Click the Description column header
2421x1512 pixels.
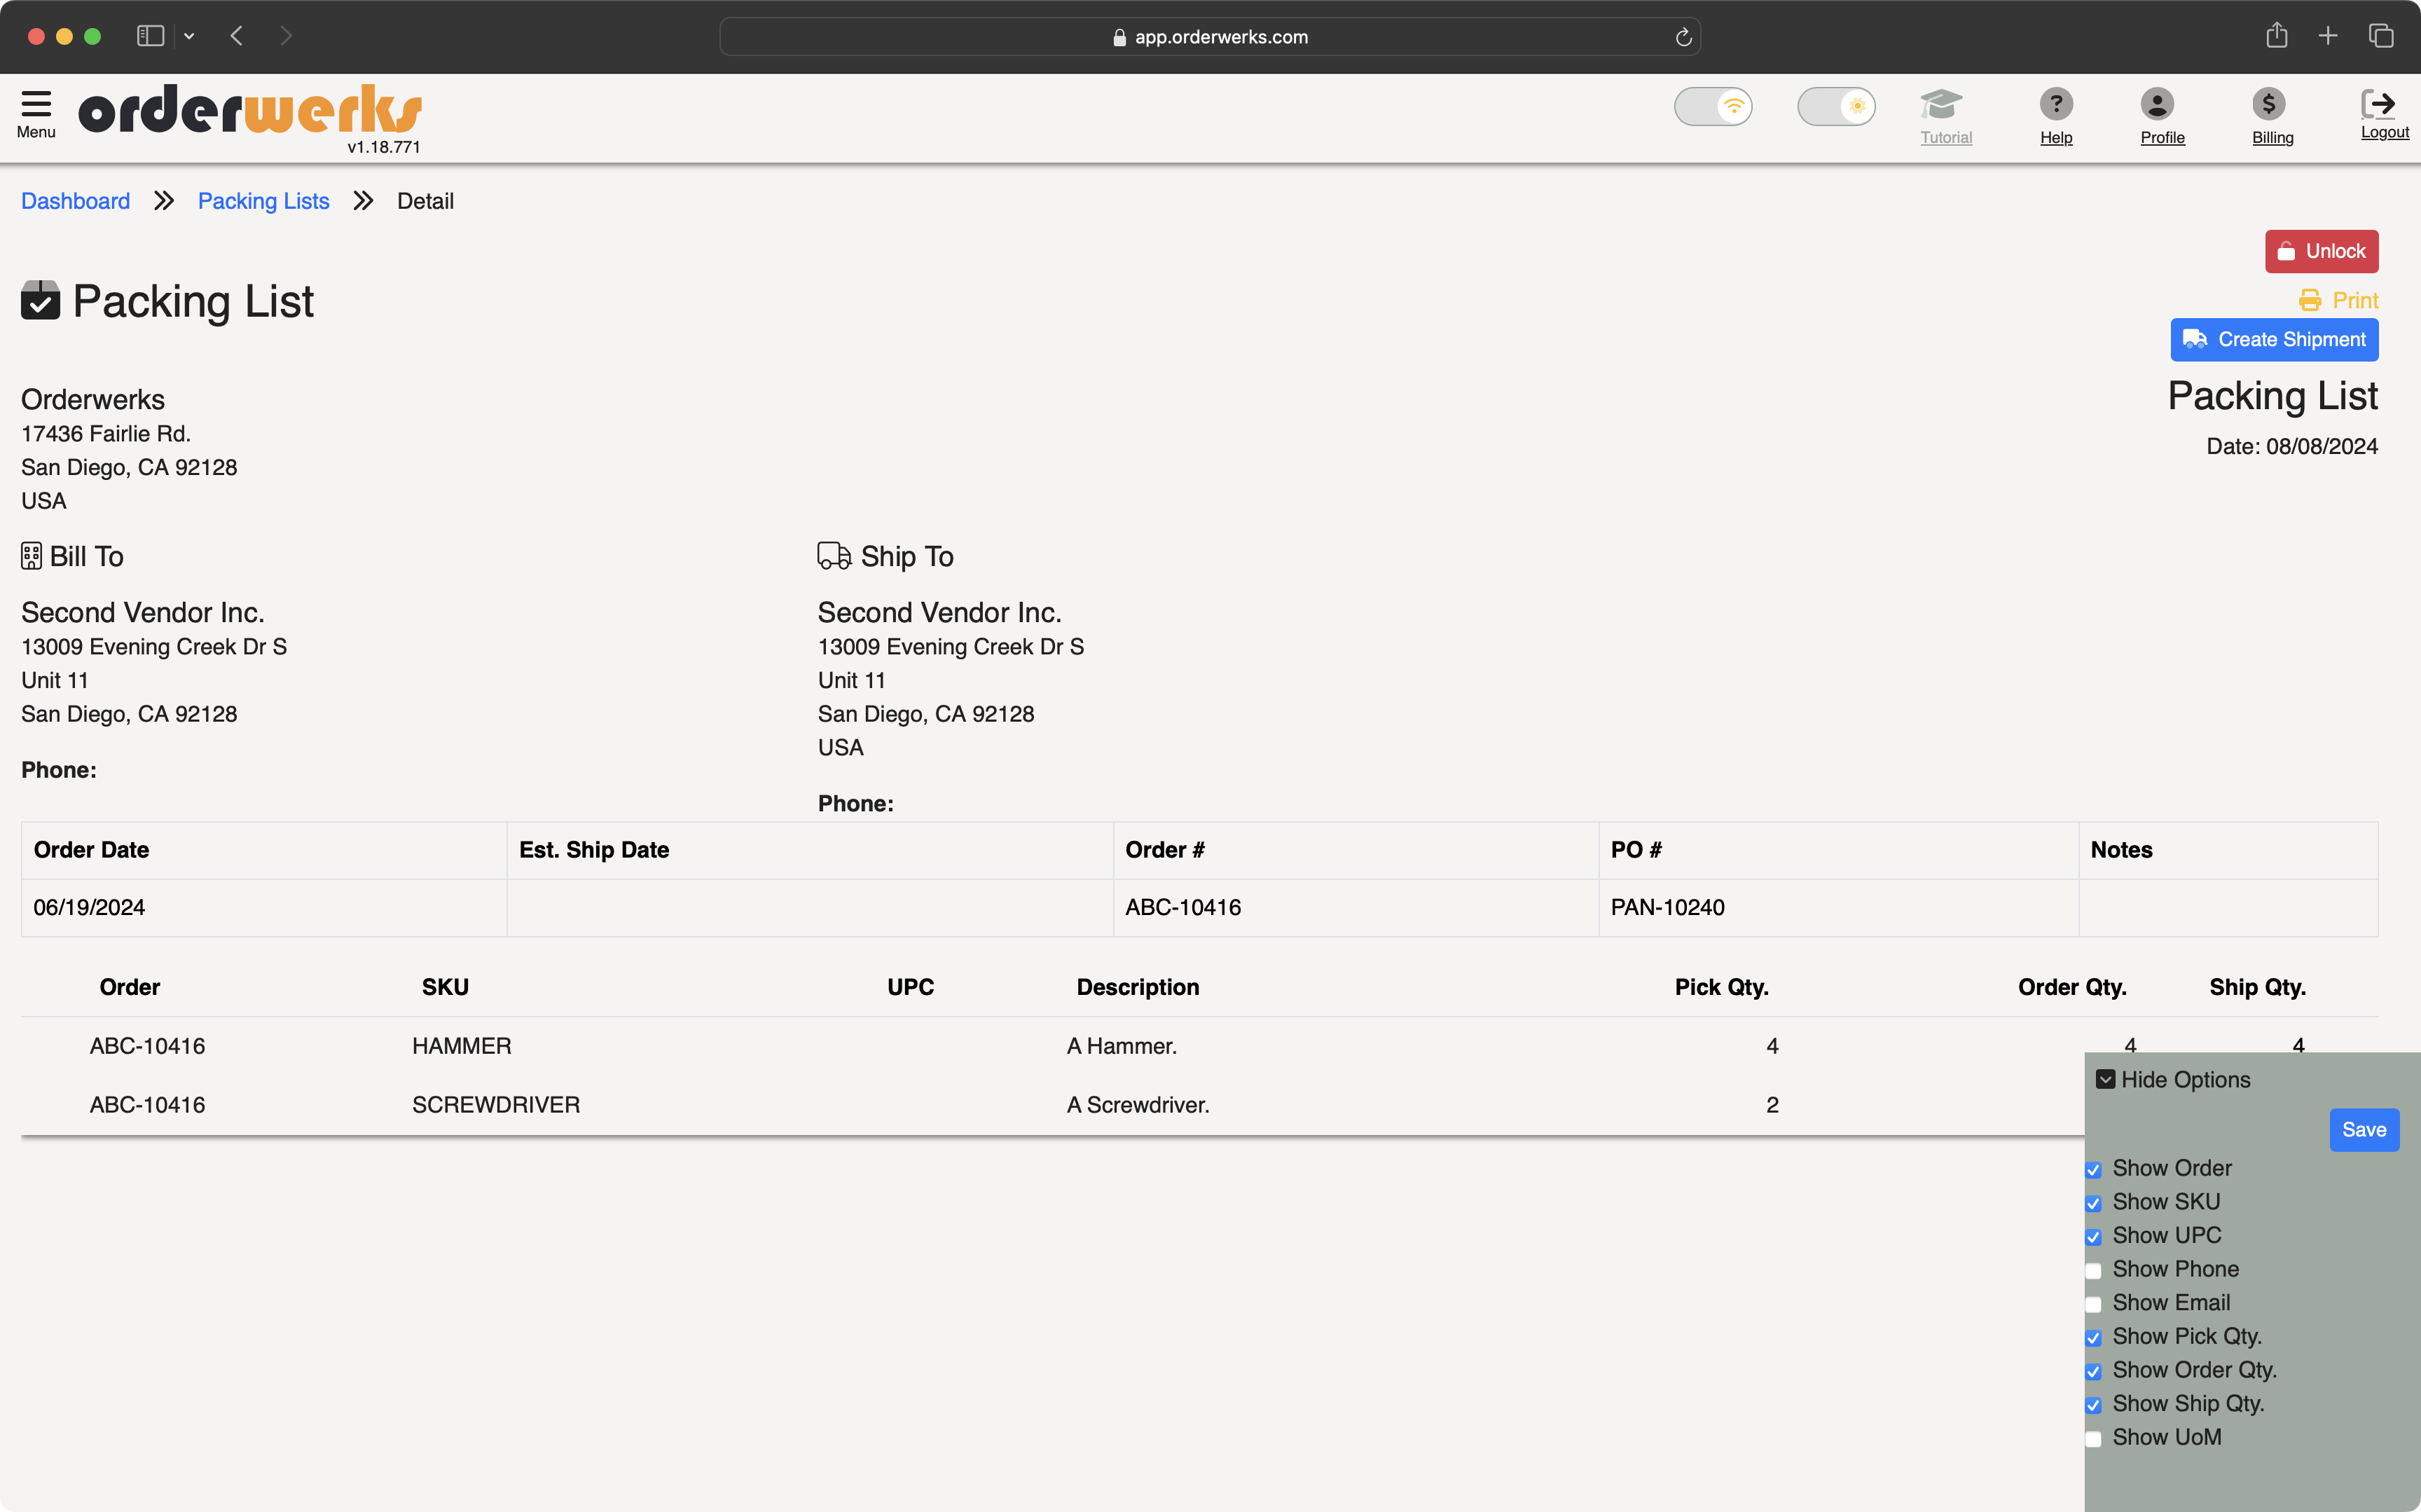click(x=1138, y=987)
